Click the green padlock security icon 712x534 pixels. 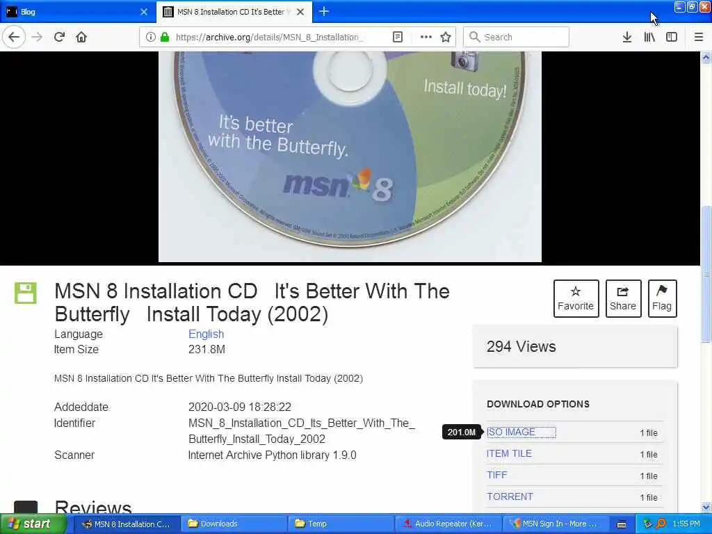pos(165,37)
